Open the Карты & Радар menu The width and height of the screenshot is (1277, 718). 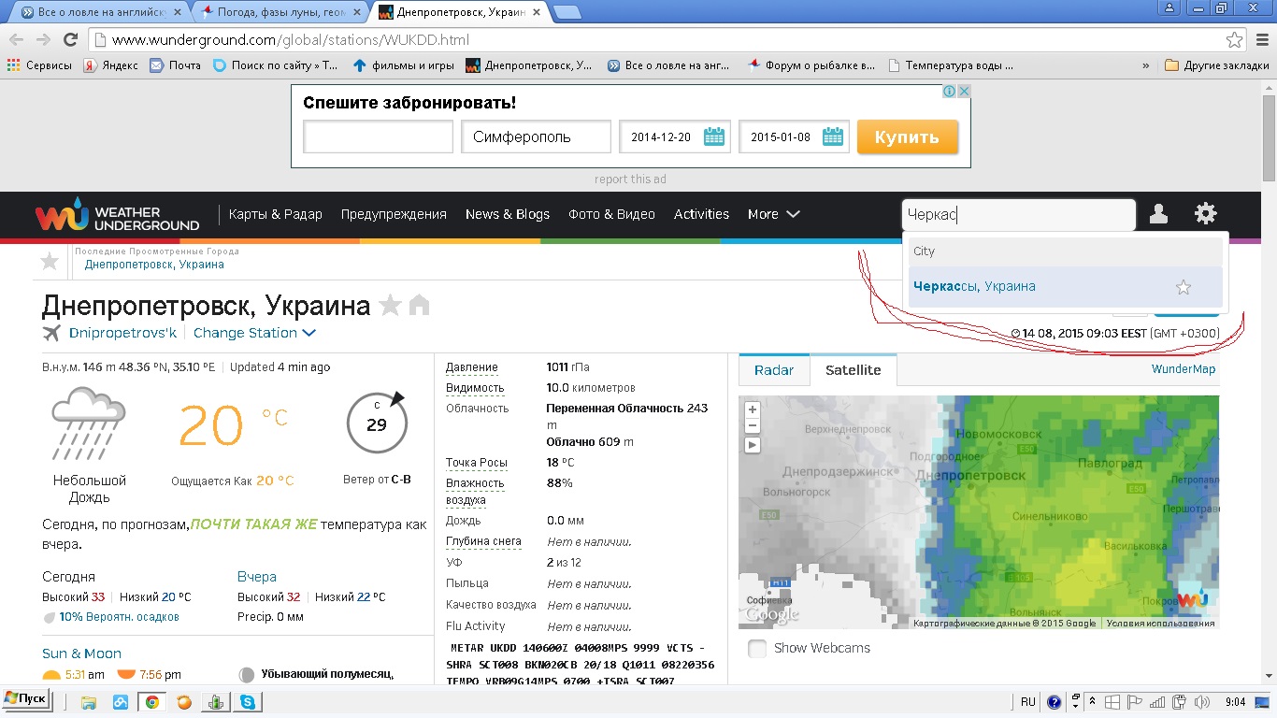(x=275, y=214)
